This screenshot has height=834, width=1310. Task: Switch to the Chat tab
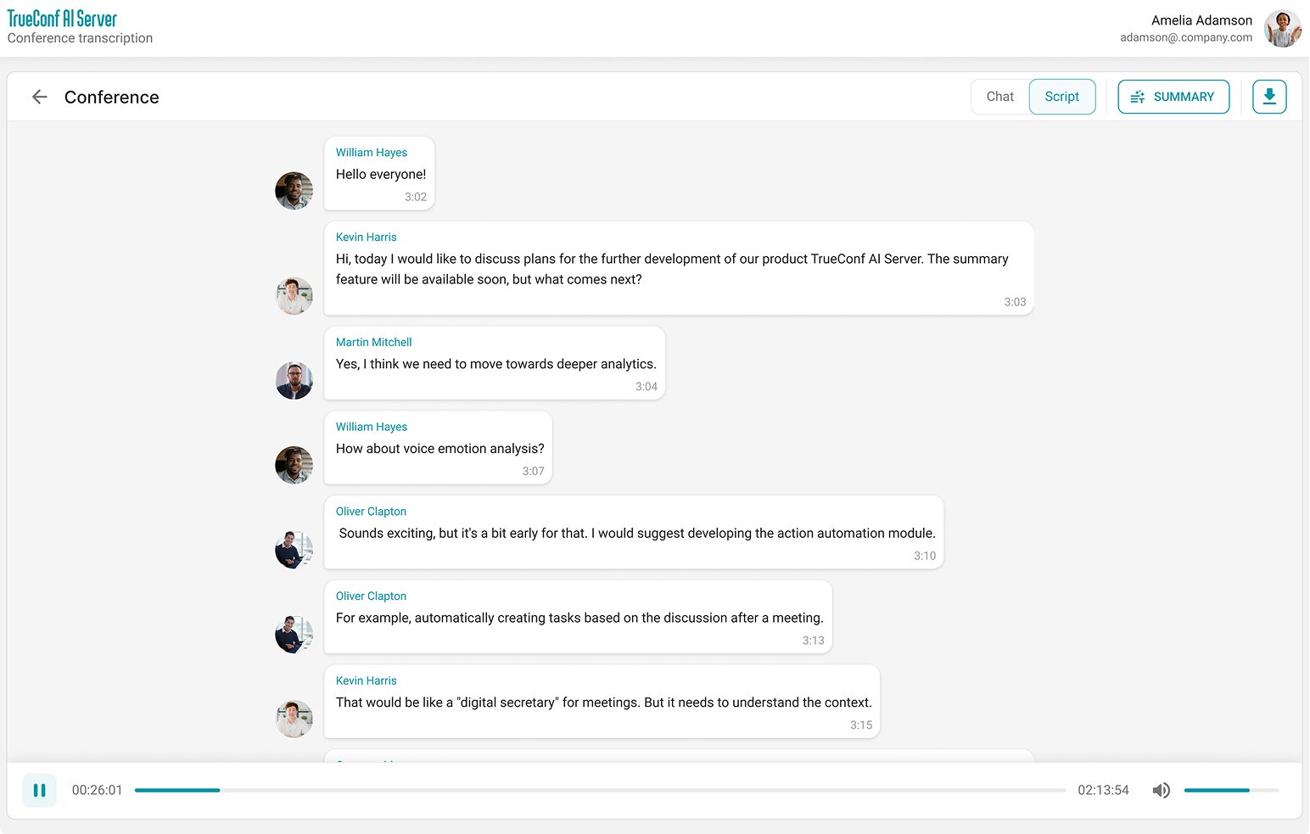tap(999, 97)
